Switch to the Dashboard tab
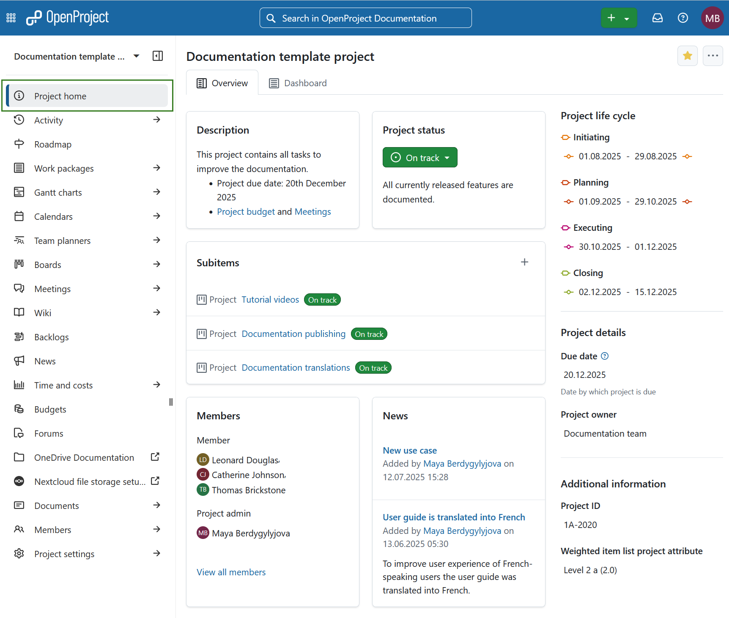729x618 pixels. (298, 83)
